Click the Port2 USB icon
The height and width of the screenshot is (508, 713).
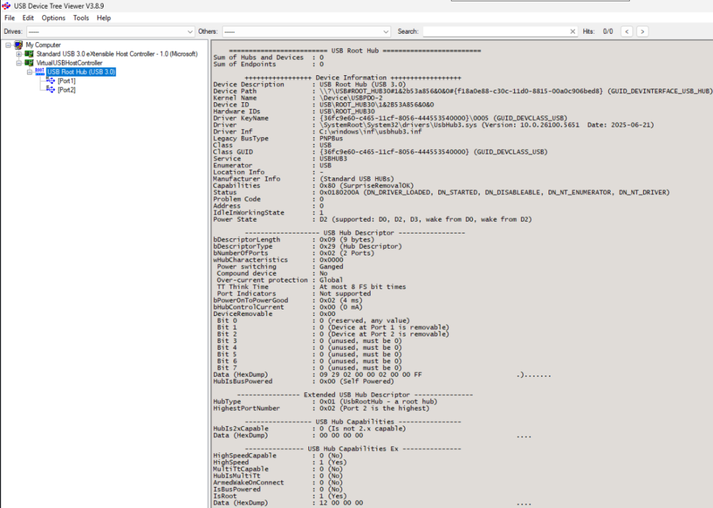pos(51,90)
